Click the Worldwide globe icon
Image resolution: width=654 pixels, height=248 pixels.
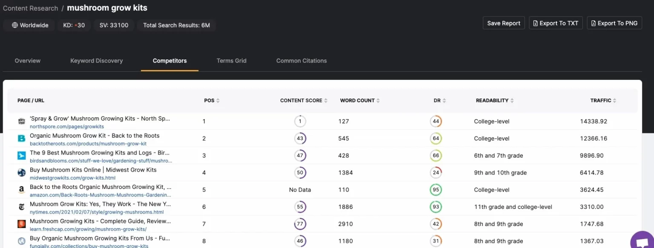pyautogui.click(x=14, y=25)
